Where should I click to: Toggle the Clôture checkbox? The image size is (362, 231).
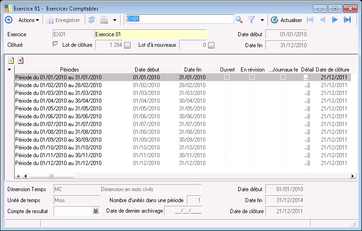(56, 44)
